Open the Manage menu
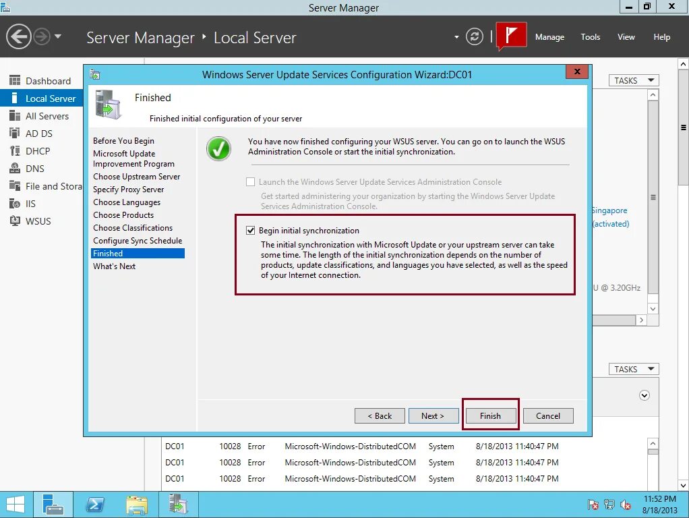689x518 pixels. [549, 37]
